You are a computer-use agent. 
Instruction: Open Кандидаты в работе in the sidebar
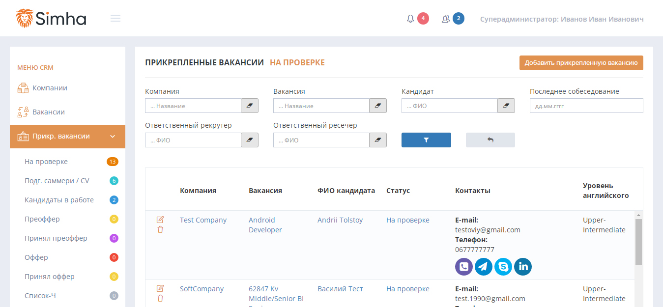(58, 199)
